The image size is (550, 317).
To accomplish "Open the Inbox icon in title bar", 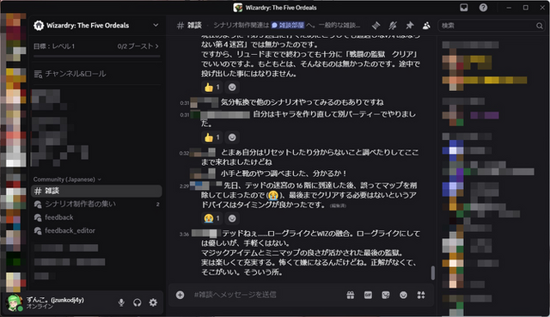I will click(464, 8).
